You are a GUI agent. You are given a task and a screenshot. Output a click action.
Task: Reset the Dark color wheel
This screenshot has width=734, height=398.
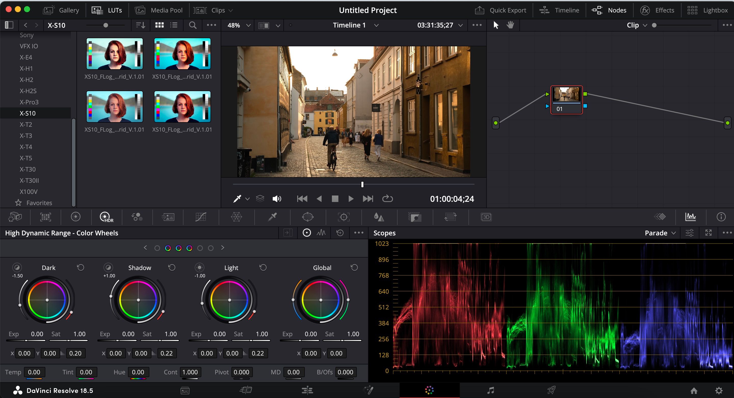pyautogui.click(x=80, y=267)
